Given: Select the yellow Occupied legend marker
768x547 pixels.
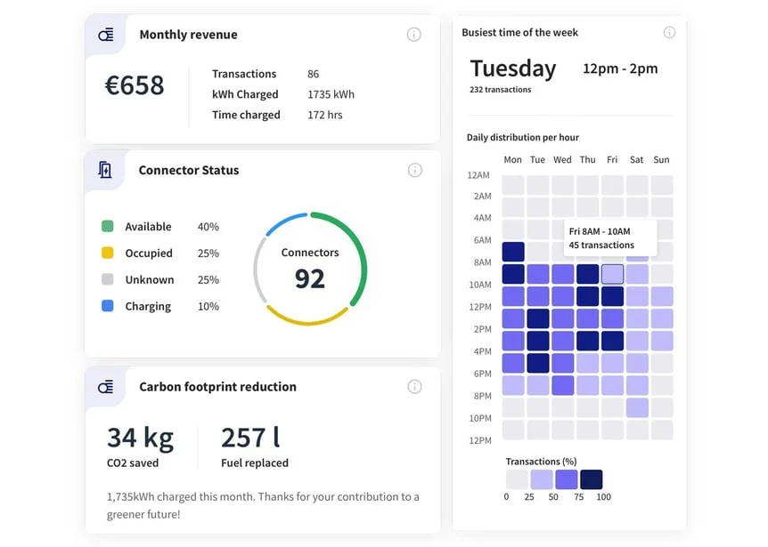Looking at the screenshot, I should coord(108,253).
